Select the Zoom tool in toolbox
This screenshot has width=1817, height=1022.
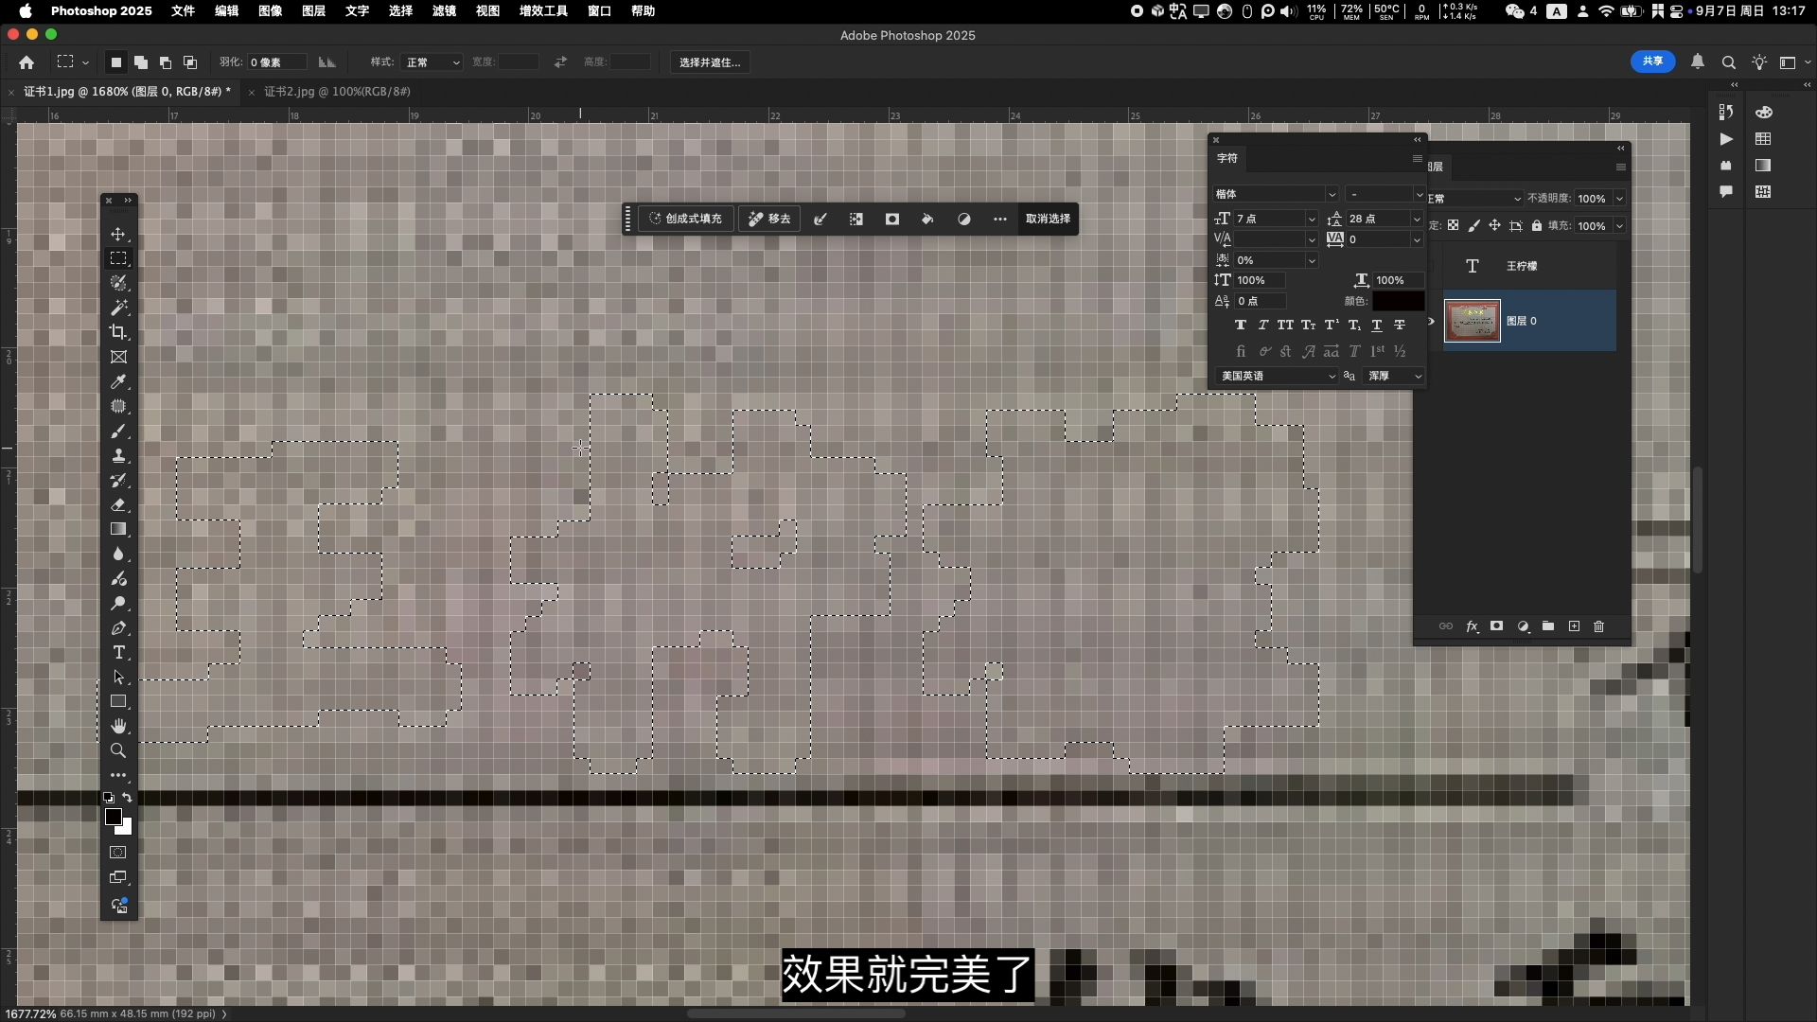(118, 751)
